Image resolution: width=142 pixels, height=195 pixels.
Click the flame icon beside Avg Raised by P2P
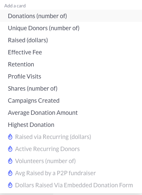pyautogui.click(x=10, y=173)
